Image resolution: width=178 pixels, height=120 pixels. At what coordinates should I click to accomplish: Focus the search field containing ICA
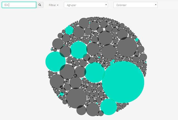[x=19, y=5]
